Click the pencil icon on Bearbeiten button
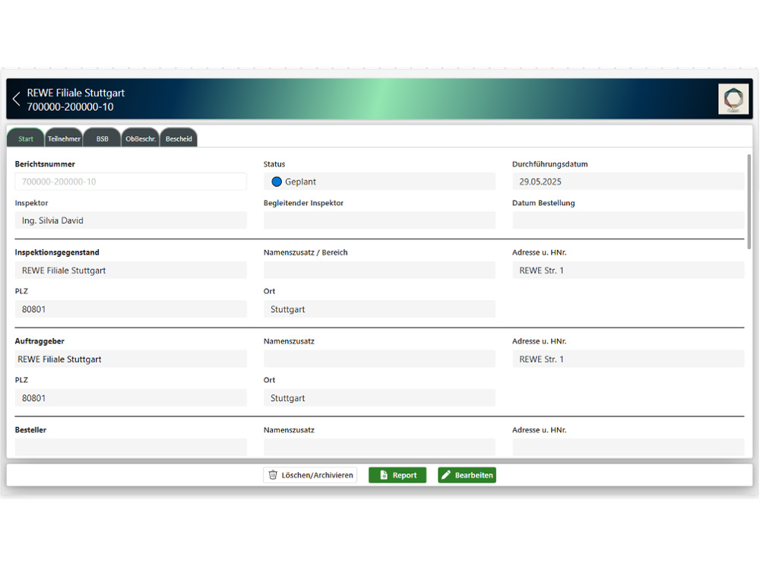Image resolution: width=760 pixels, height=570 pixels. (446, 475)
